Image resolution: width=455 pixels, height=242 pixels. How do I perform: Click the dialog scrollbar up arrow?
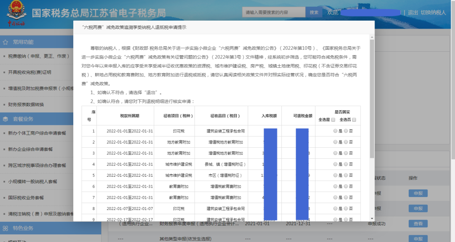click(372, 37)
